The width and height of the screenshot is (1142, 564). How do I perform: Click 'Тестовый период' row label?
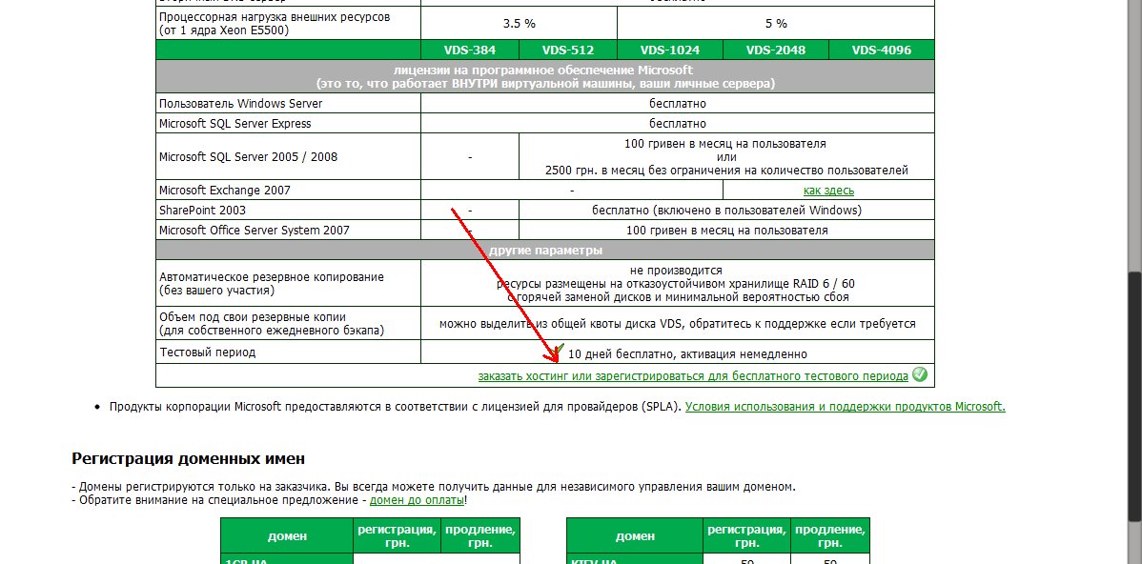pyautogui.click(x=208, y=352)
